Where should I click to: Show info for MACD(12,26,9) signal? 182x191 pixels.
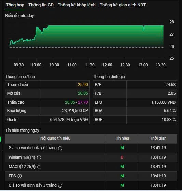[39, 167]
